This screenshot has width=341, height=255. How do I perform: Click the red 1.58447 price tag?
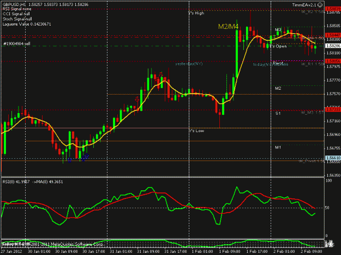(333, 35)
